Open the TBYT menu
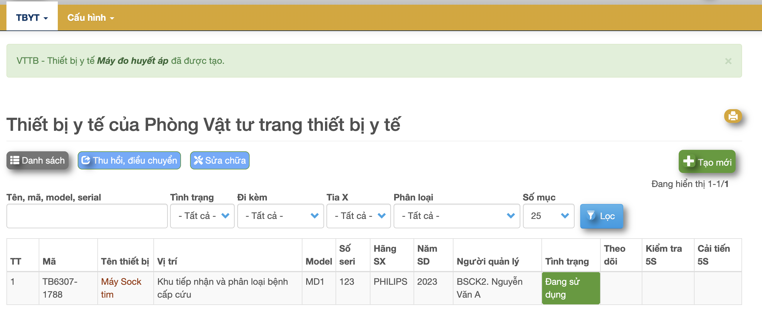 pyautogui.click(x=32, y=18)
